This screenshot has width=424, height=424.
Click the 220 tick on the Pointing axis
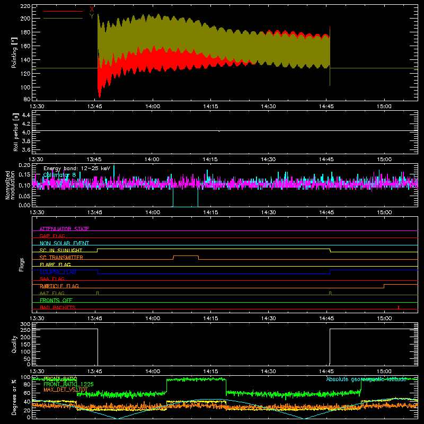point(25,6)
